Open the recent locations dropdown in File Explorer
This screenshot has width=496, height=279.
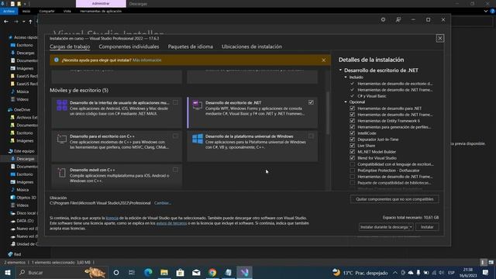point(24,22)
